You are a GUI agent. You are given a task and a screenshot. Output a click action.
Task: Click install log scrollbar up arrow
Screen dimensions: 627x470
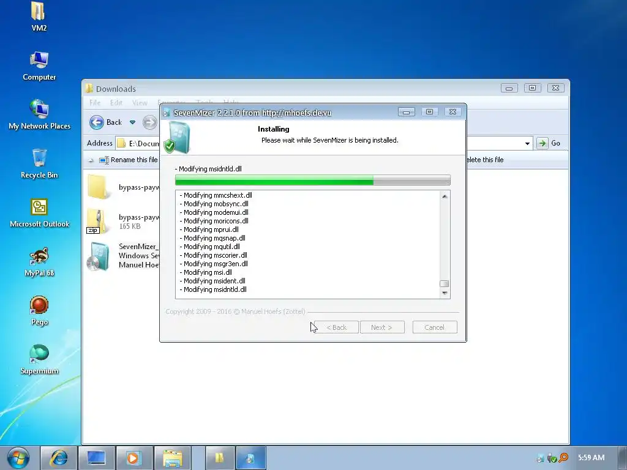click(445, 196)
